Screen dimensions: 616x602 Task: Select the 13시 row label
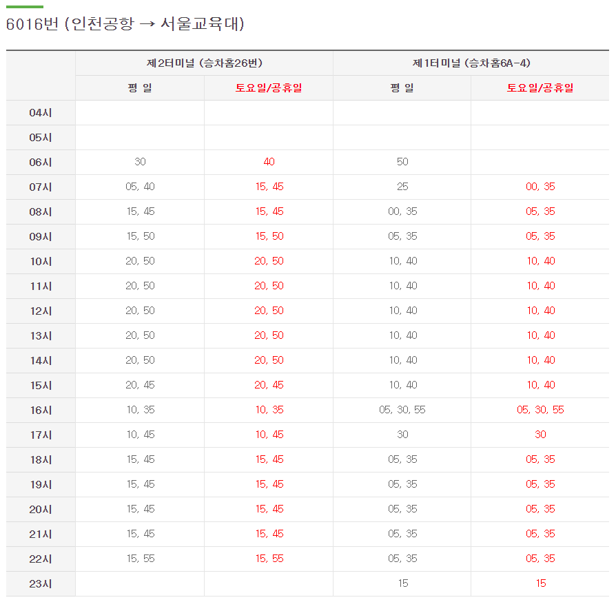tap(41, 335)
